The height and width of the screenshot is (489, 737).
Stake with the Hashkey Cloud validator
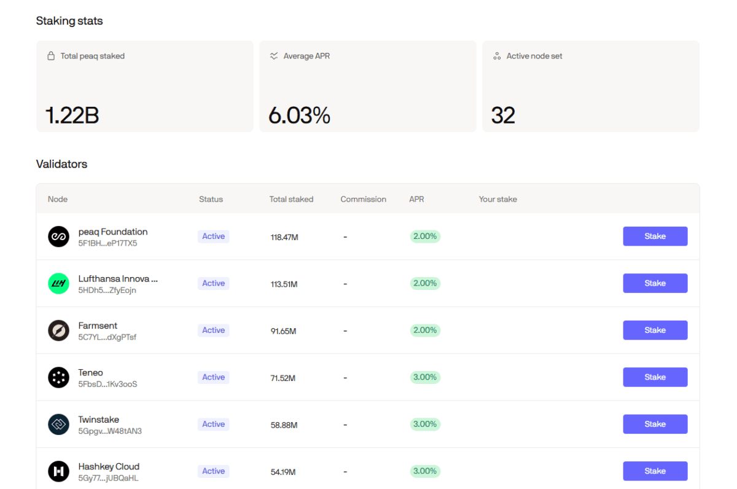click(x=655, y=471)
